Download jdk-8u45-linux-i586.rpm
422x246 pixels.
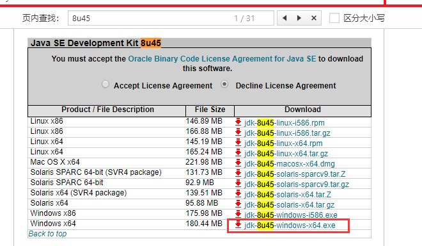[284, 123]
